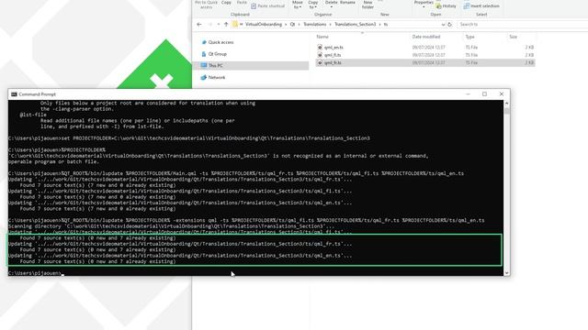The image size is (588, 330).
Task: Click the New folder ribbon button
Action: pos(367,5)
